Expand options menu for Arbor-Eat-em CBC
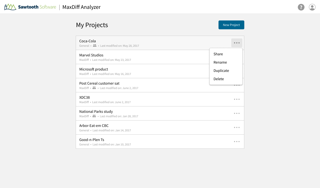This screenshot has width=320, height=188. click(x=237, y=127)
